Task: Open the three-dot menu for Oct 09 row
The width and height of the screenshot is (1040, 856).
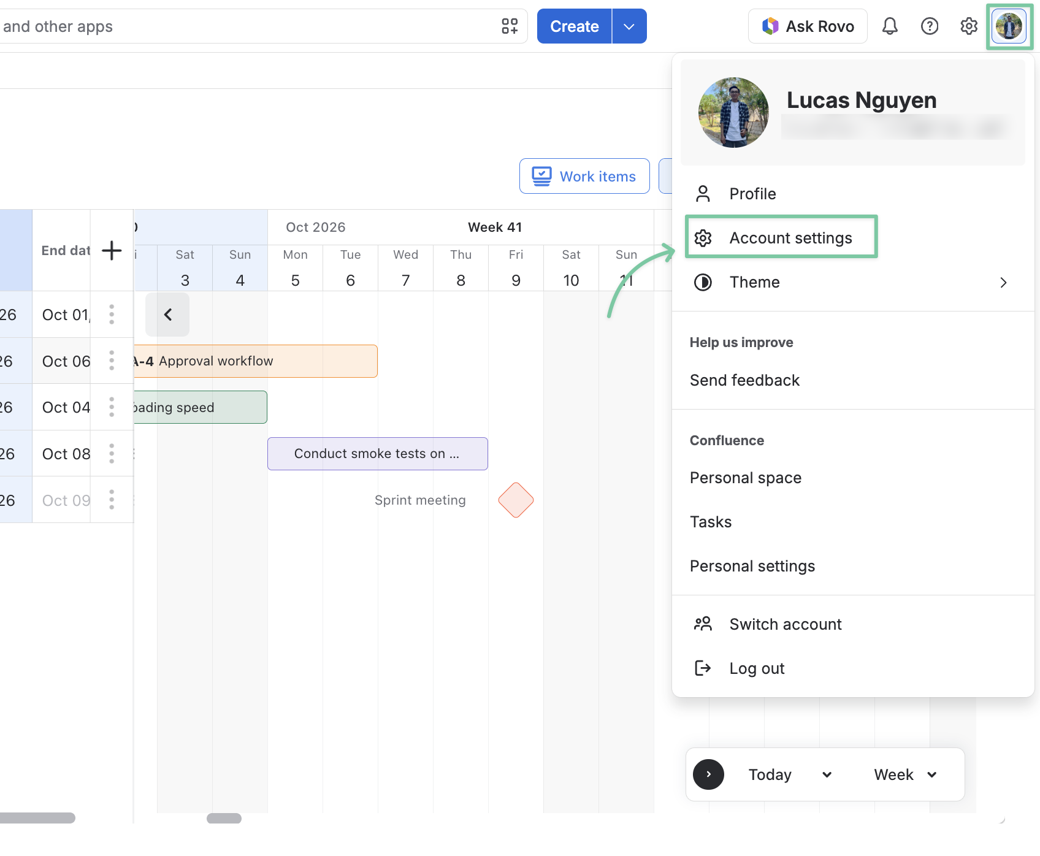Action: [112, 500]
